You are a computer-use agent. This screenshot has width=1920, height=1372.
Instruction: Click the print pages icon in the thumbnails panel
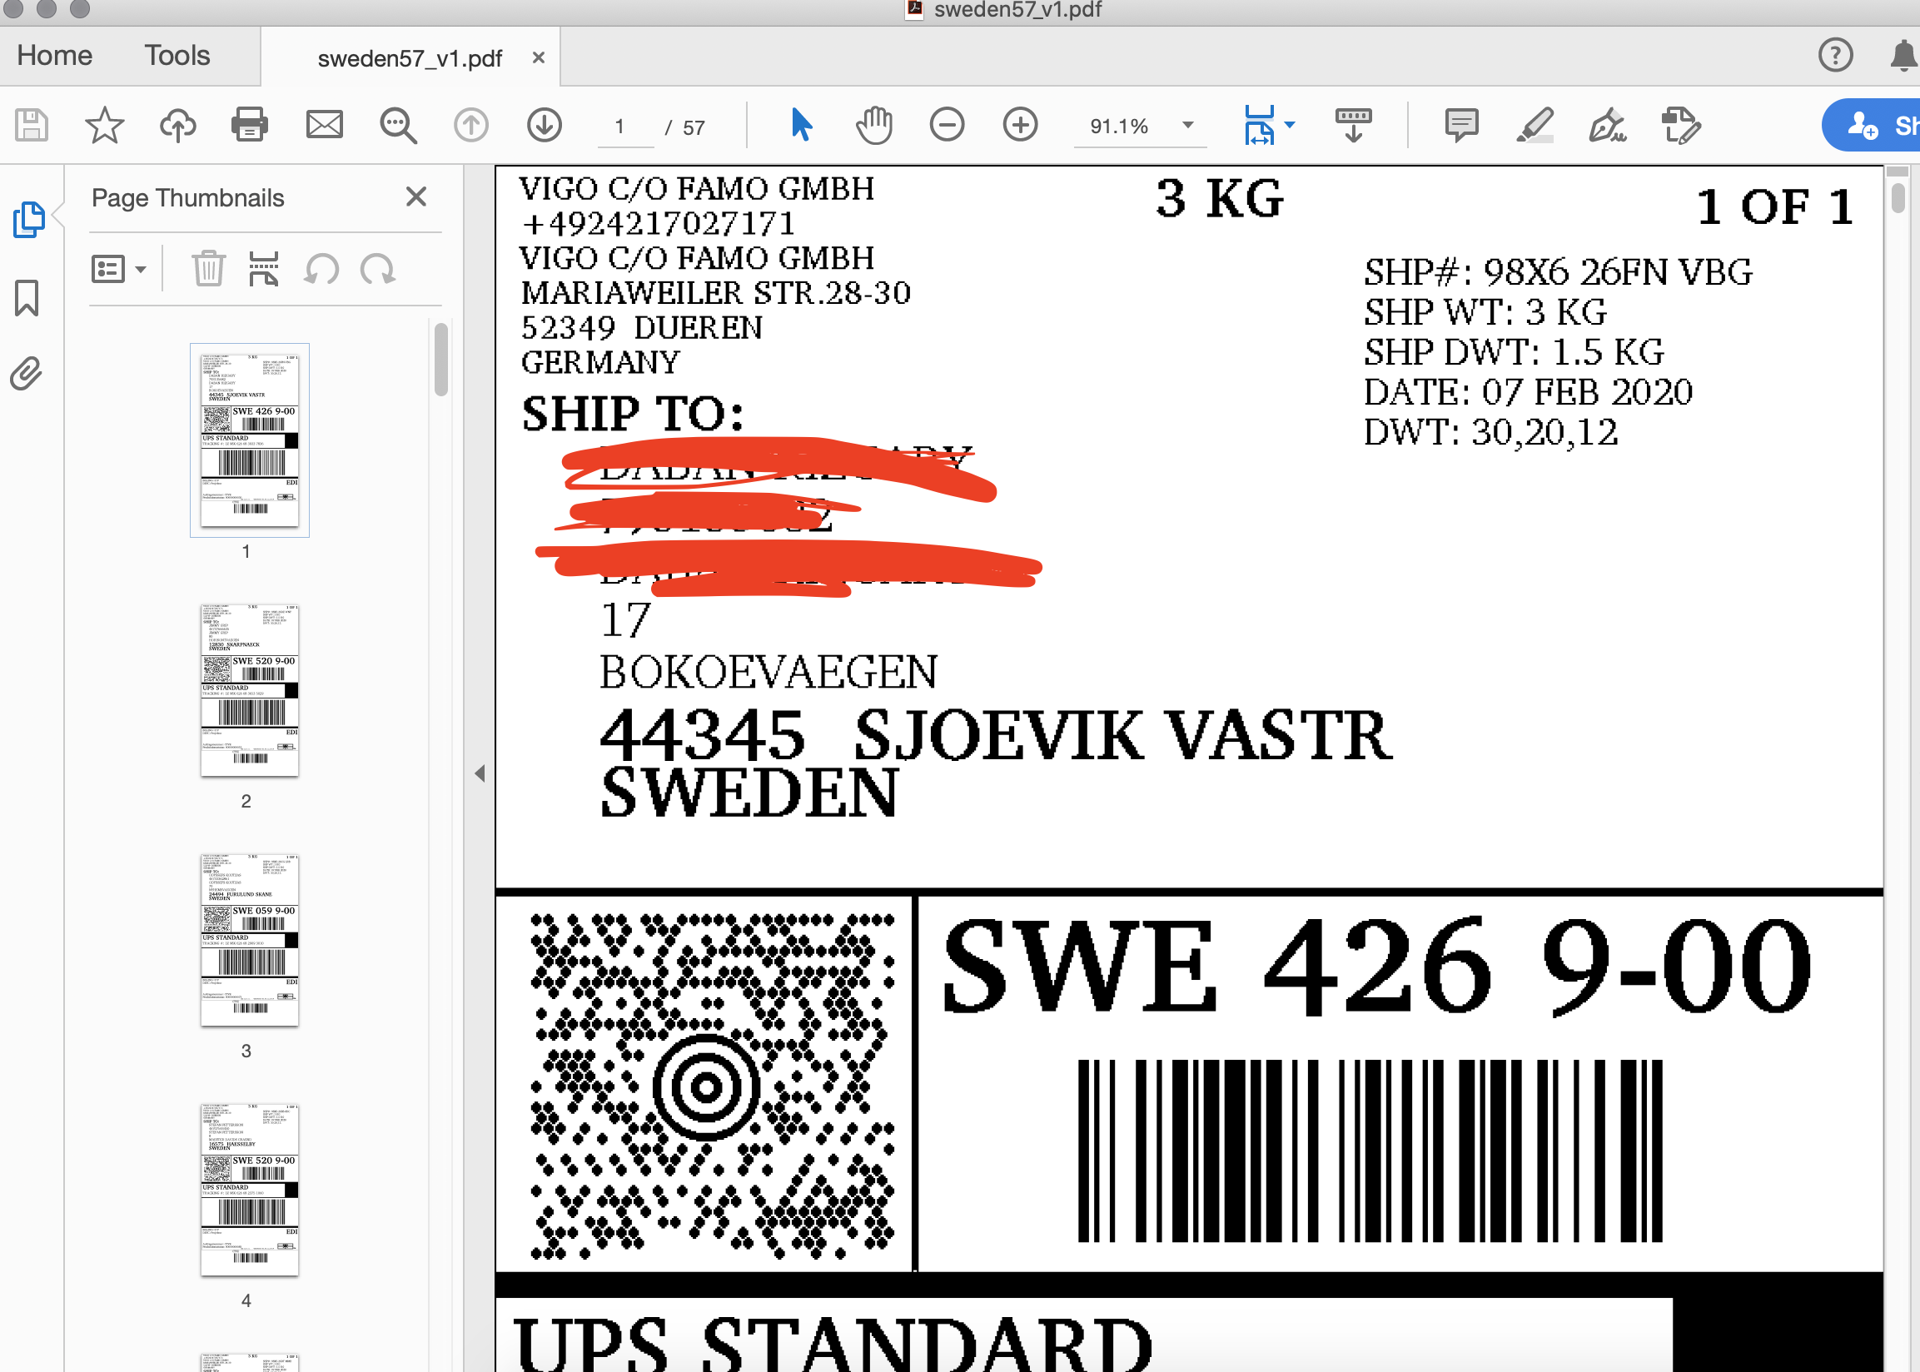[264, 270]
